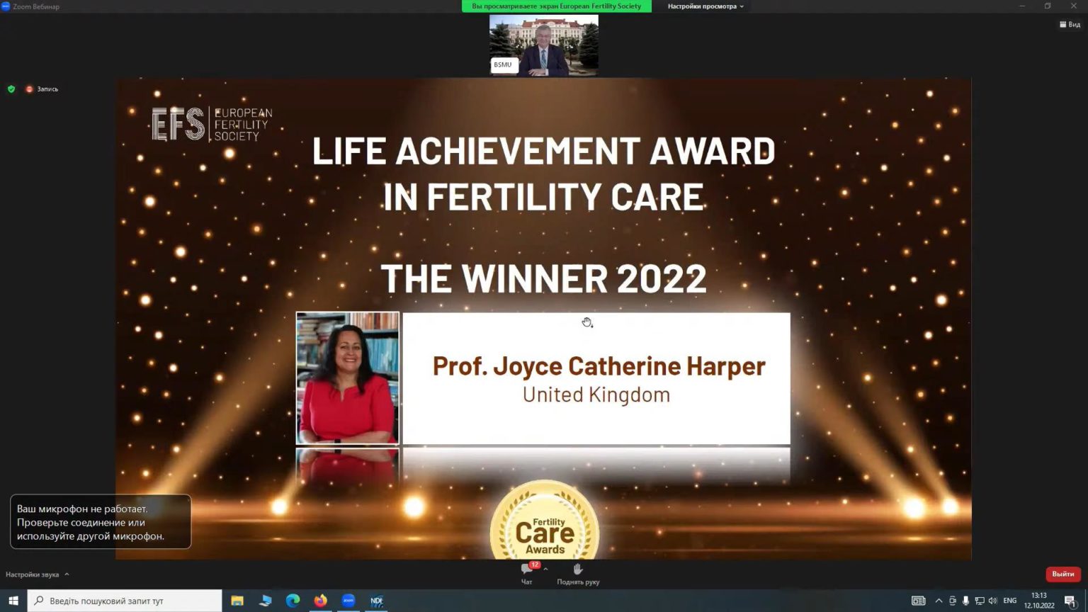Open the Windows Start menu

(x=13, y=601)
